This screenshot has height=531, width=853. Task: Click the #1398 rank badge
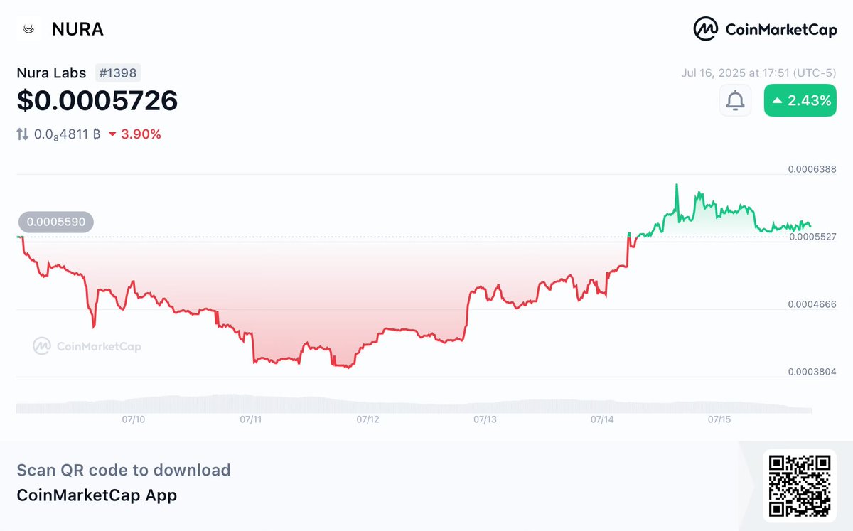[x=118, y=73]
